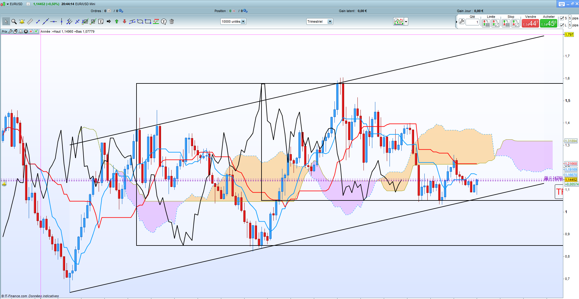The width and height of the screenshot is (579, 299).
Task: Add a comment bubble annotation
Action: [x=164, y=21]
